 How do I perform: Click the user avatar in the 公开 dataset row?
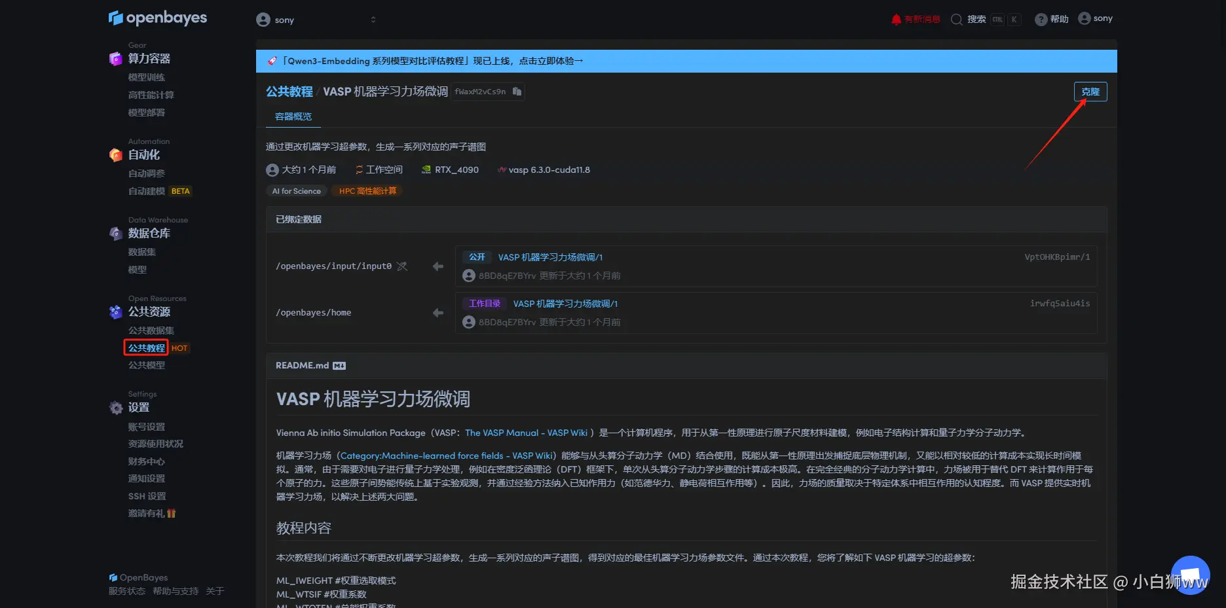click(469, 276)
